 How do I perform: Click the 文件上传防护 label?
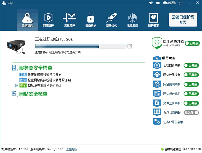(172, 103)
